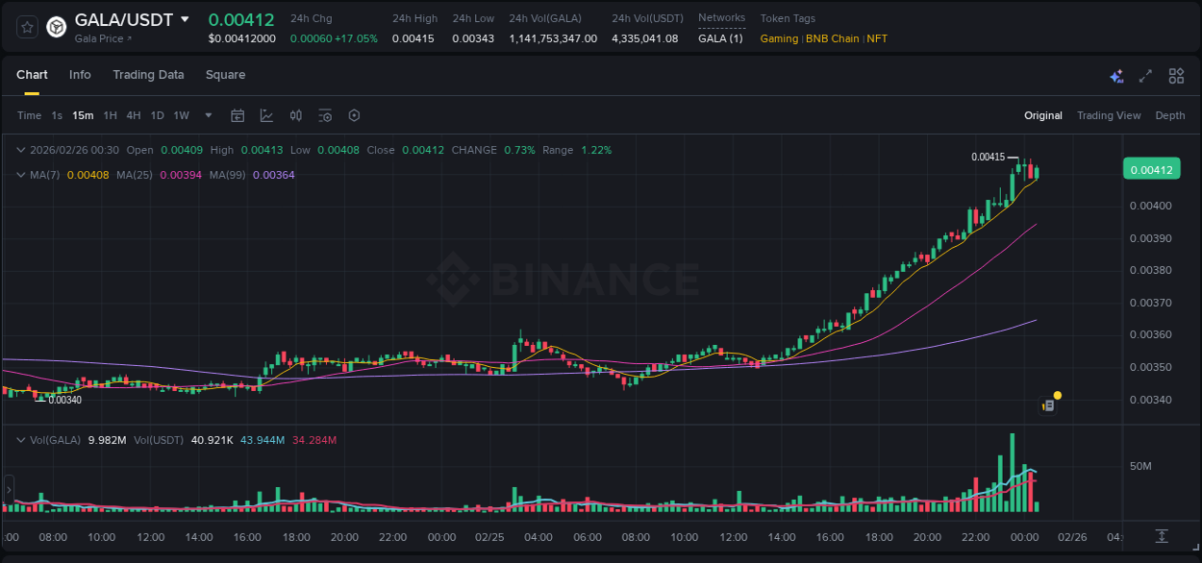1202x563 pixels.
Task: Open the extra timeframe dropdown arrow
Action: click(207, 115)
